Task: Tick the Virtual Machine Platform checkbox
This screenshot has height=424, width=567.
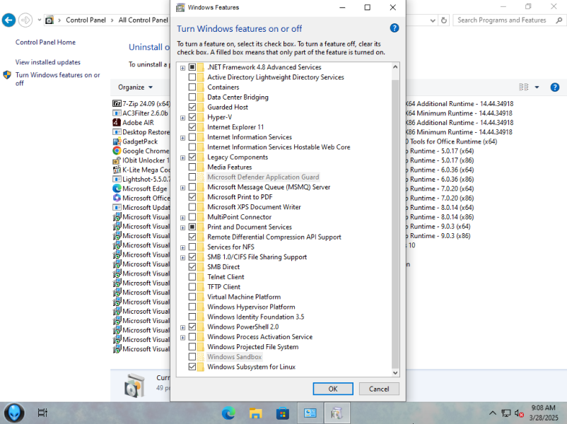Action: (x=192, y=297)
